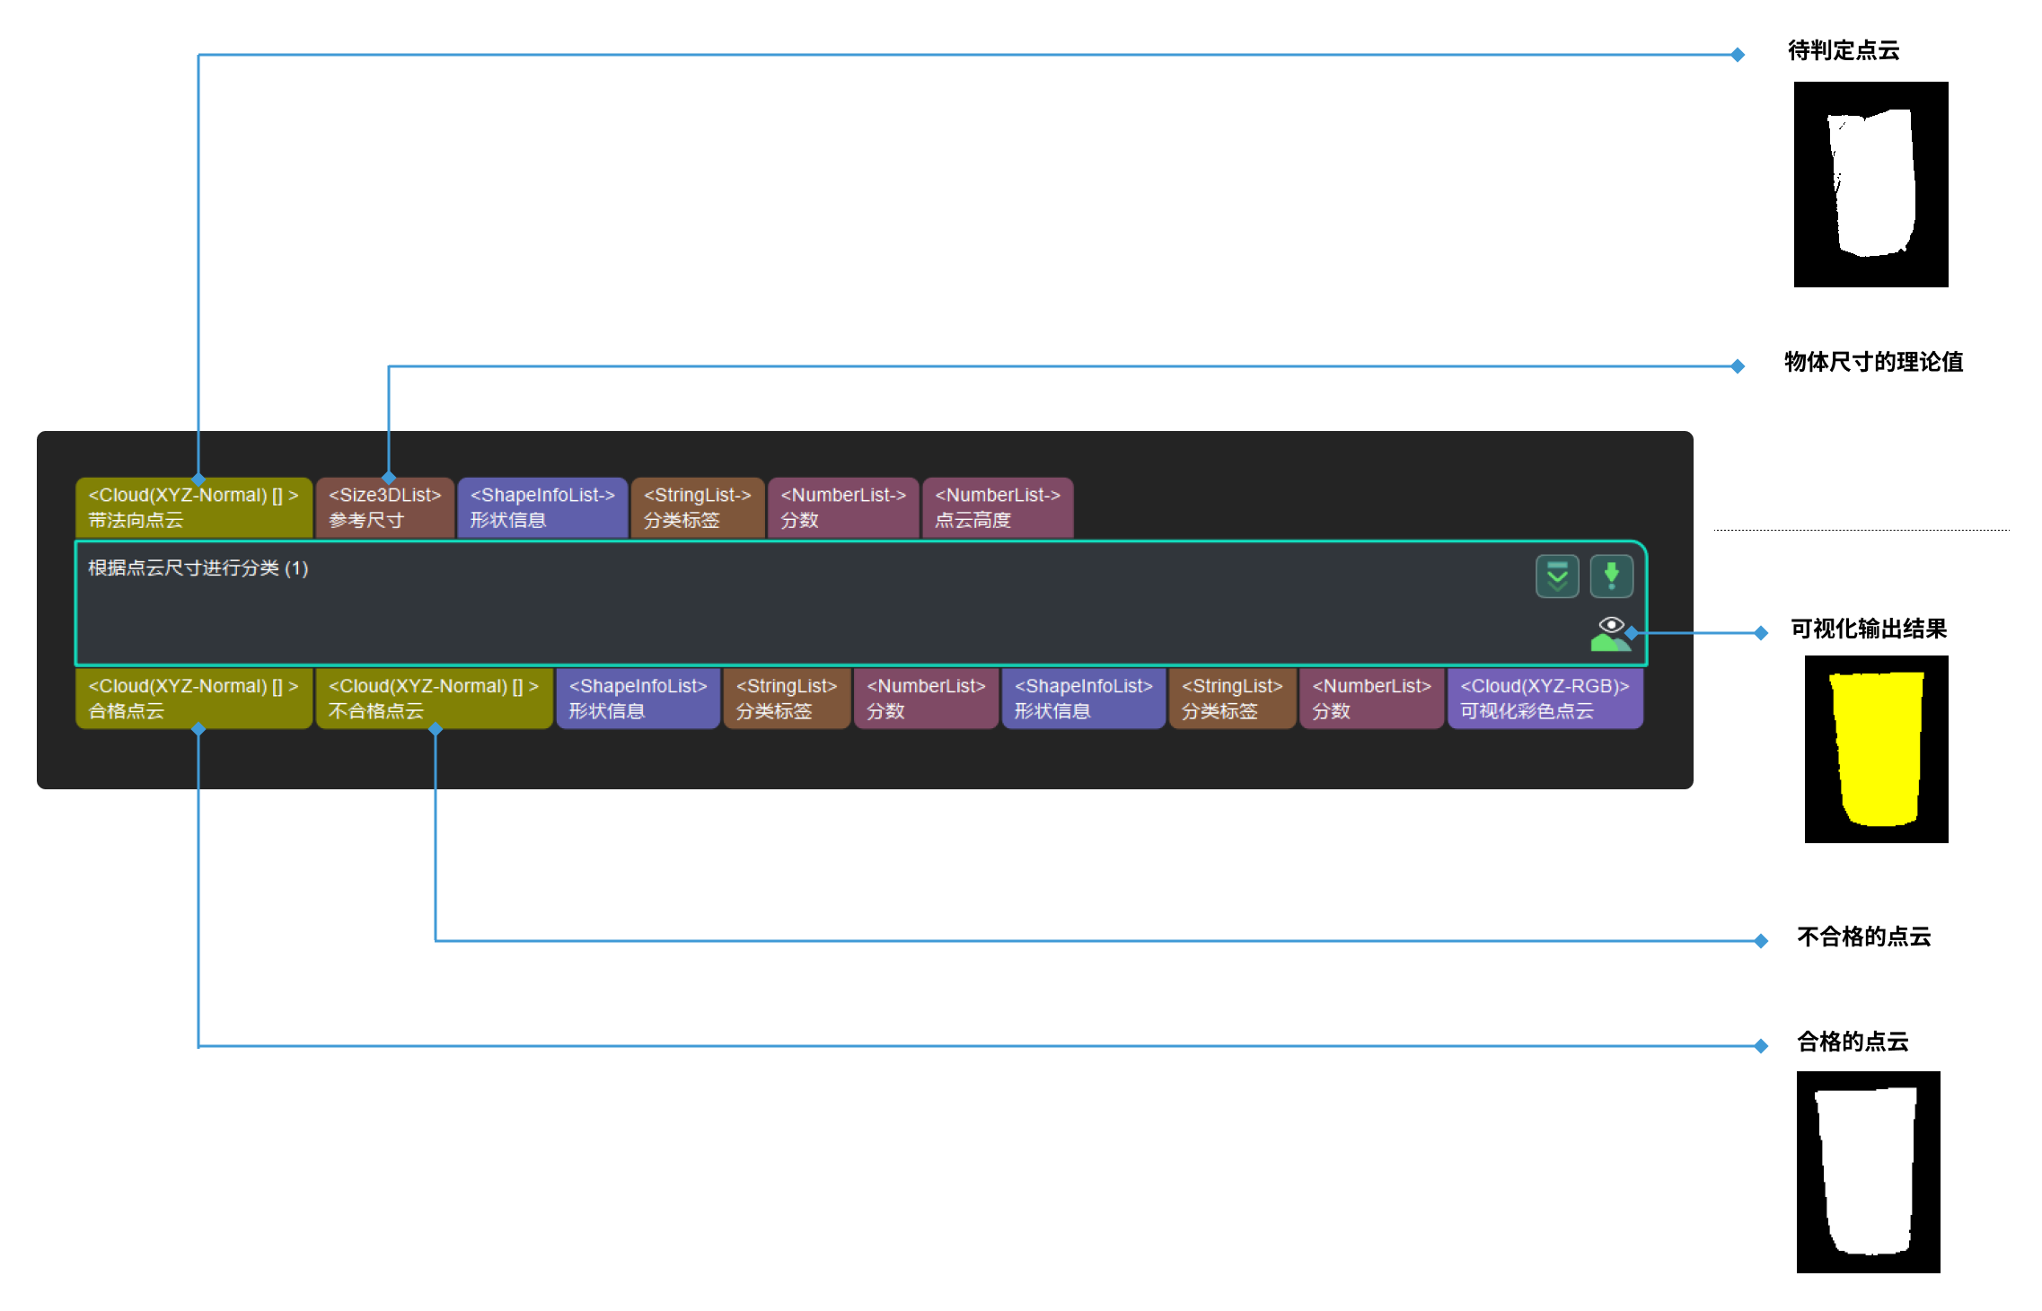
Task: Open the 合格的点云 white cloud thumbnail
Action: (1868, 1171)
